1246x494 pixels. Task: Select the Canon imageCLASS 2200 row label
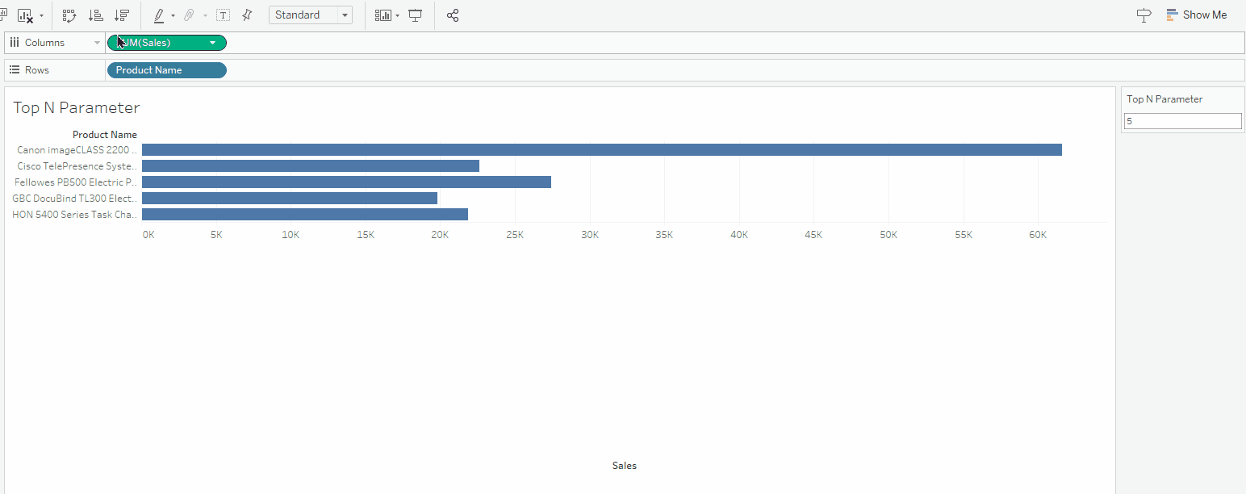coord(77,150)
